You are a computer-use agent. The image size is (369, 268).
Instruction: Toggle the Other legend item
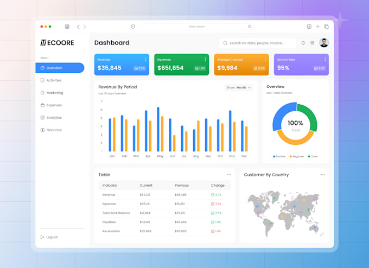[313, 156]
